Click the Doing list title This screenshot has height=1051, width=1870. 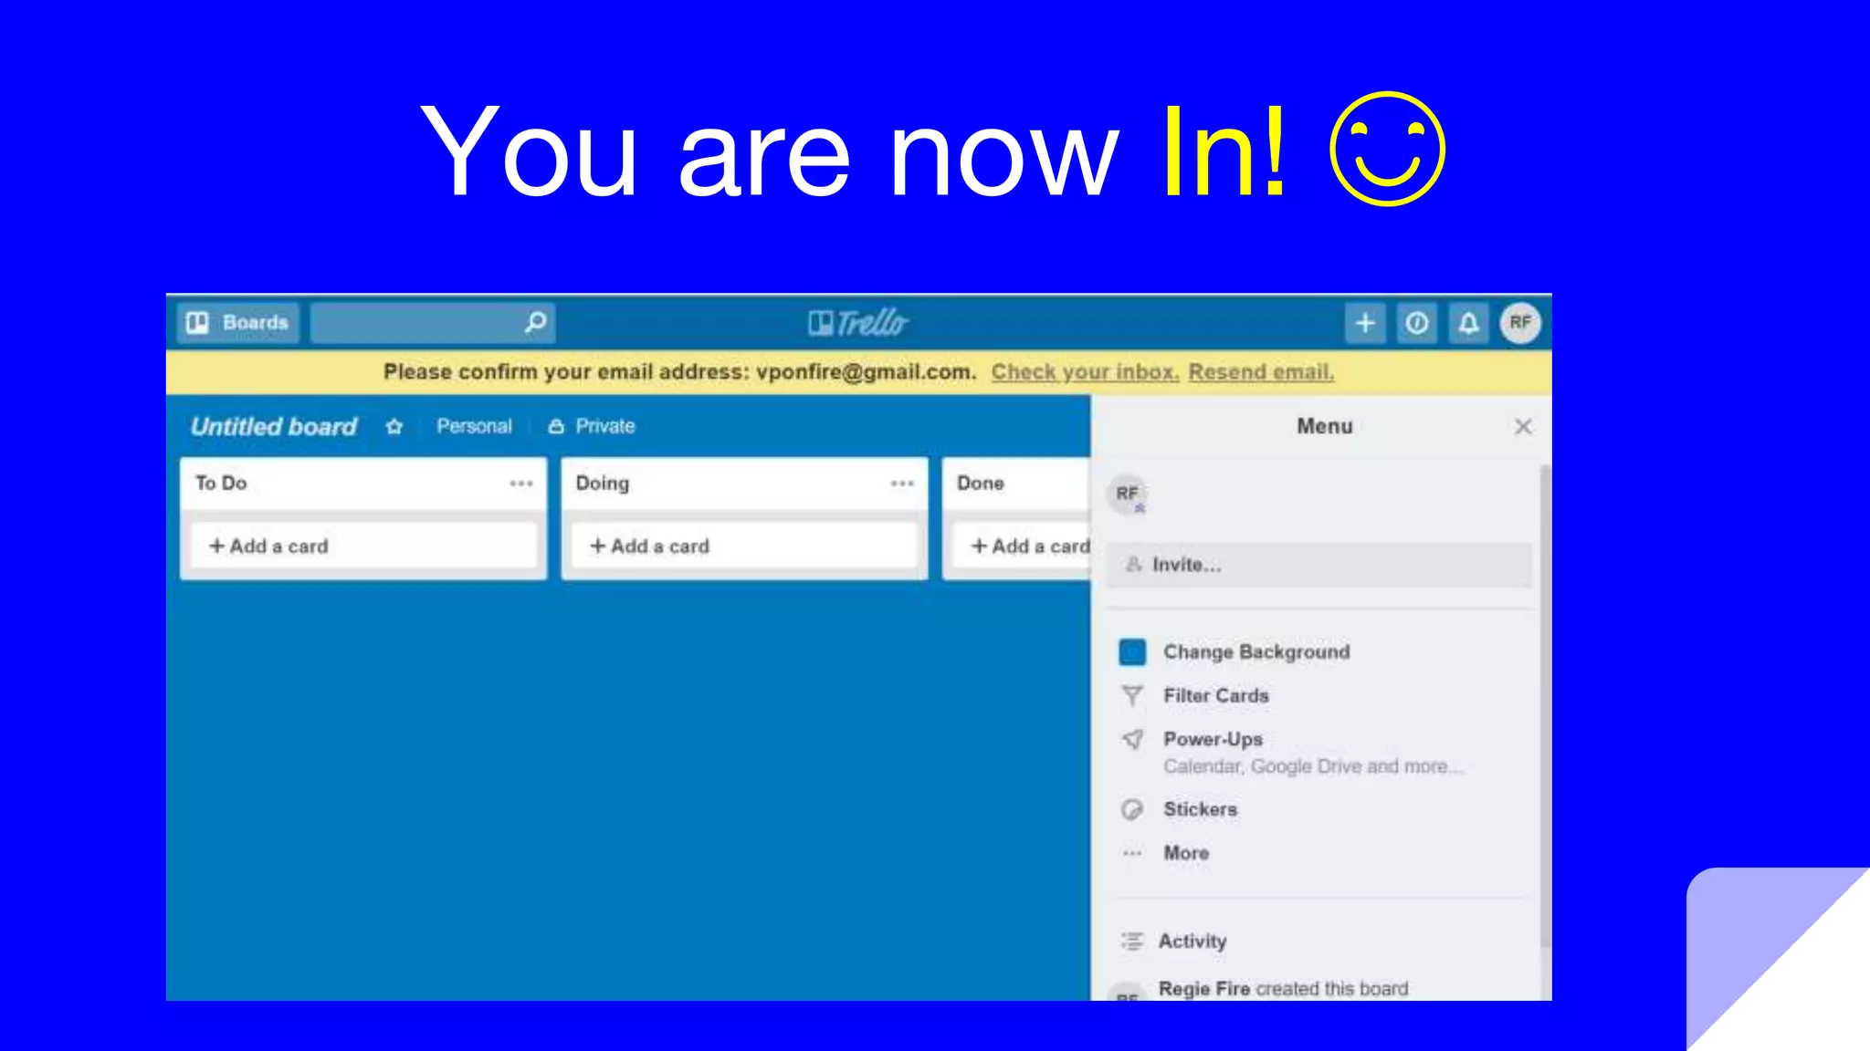click(x=602, y=484)
